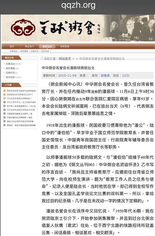Click the article title 中华粥会名誉会长潘振球病逝台北
Screen dimensions: 155x236
point(68,68)
